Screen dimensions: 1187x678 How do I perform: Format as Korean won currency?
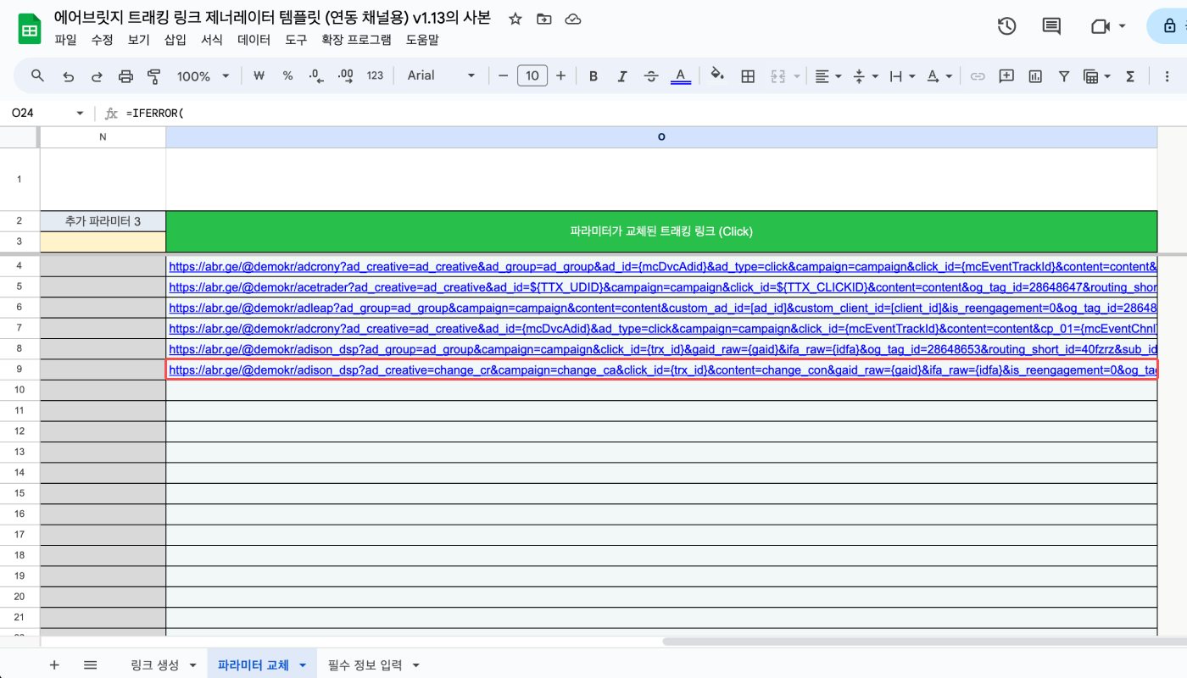(x=259, y=76)
